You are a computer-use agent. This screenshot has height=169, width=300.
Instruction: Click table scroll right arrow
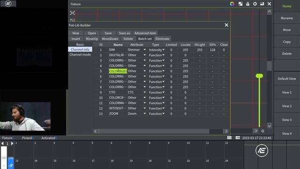[x=226, y=131]
